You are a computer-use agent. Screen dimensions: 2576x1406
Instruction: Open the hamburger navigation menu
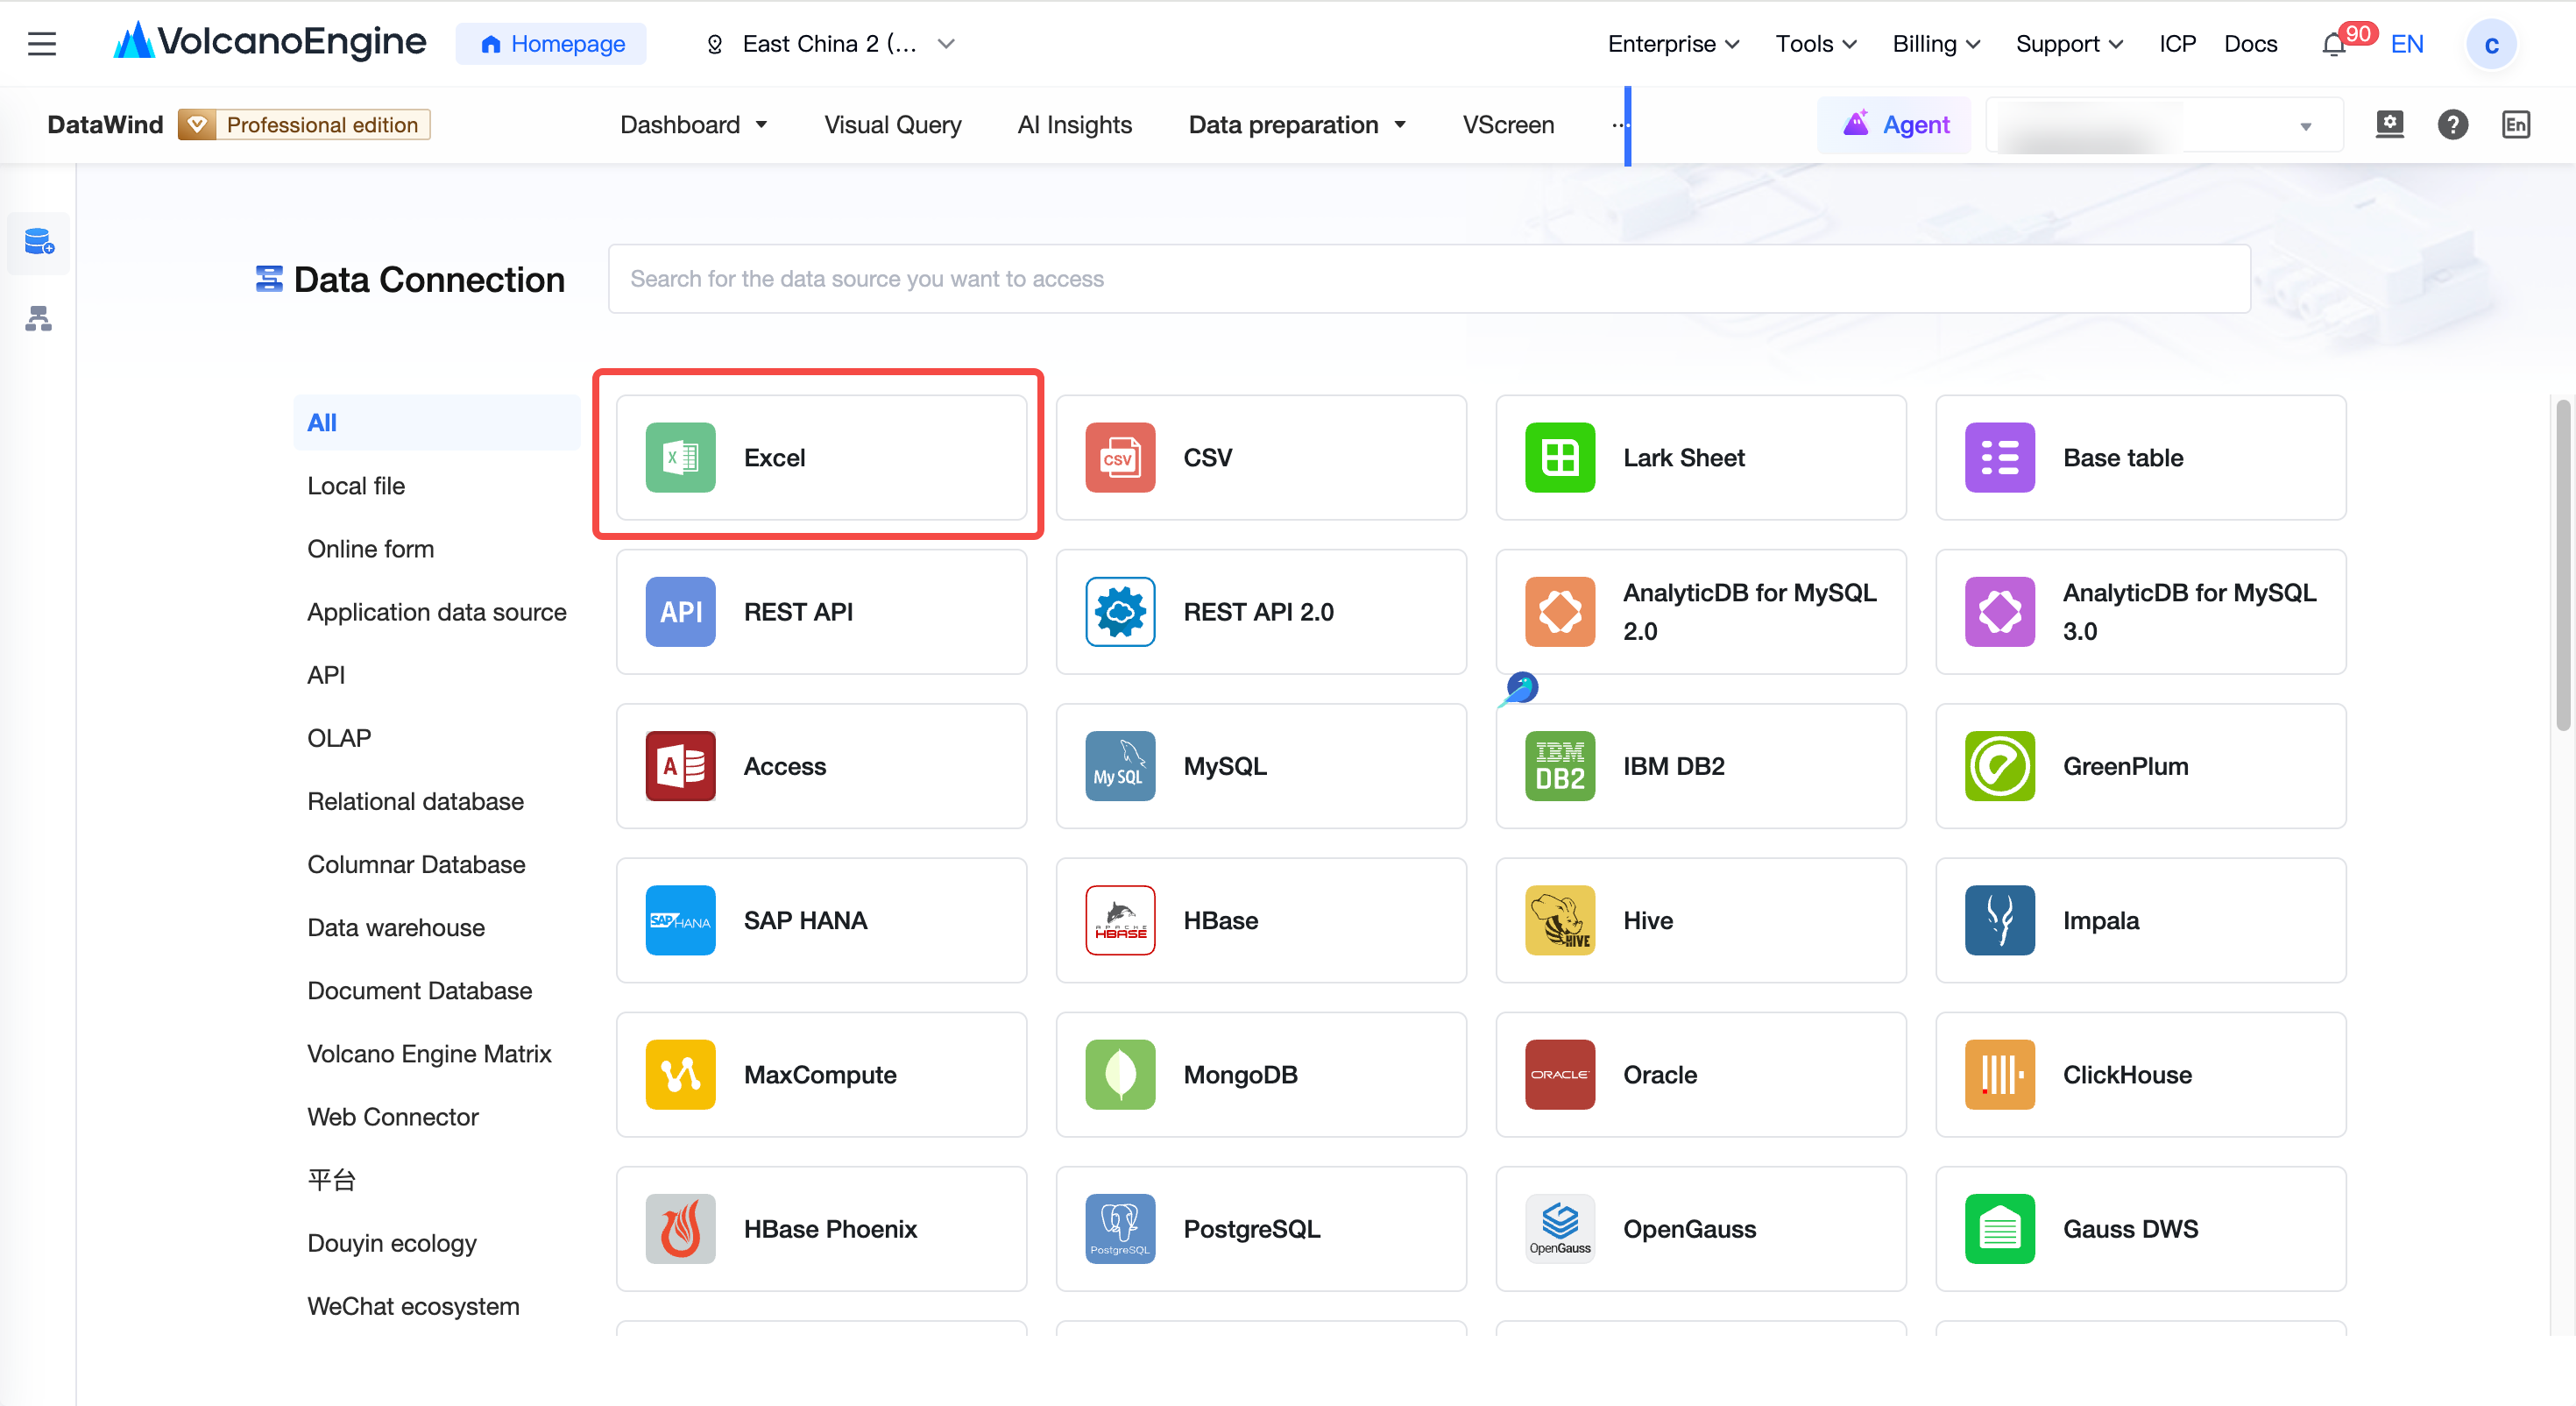(x=41, y=44)
